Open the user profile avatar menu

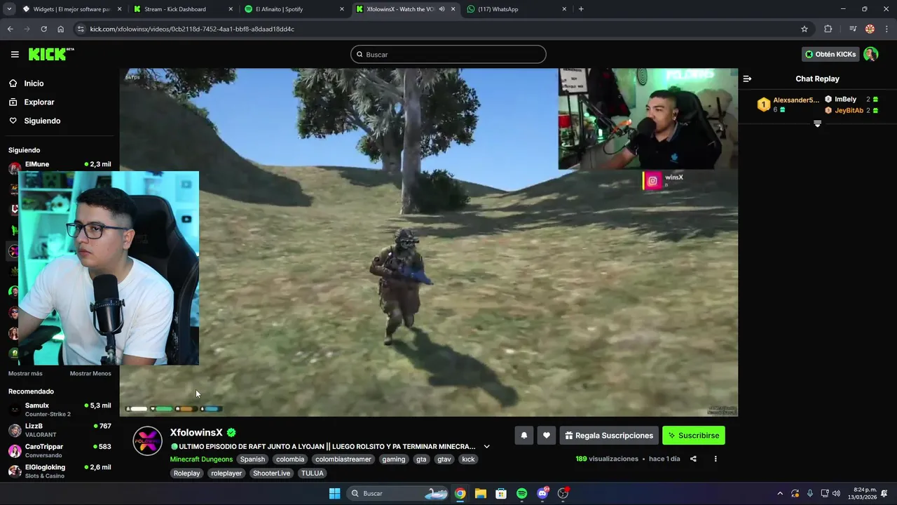tap(870, 54)
